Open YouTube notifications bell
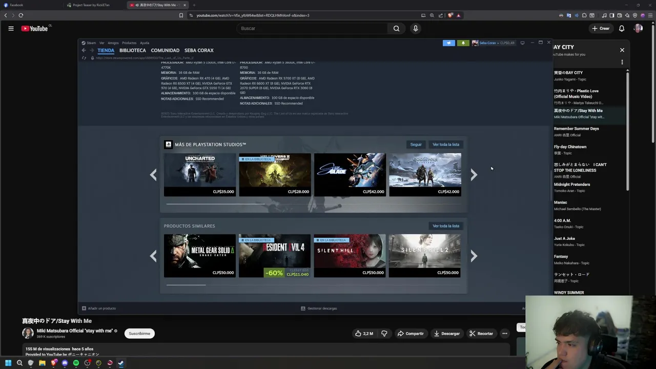Image resolution: width=656 pixels, height=369 pixels. pyautogui.click(x=622, y=29)
